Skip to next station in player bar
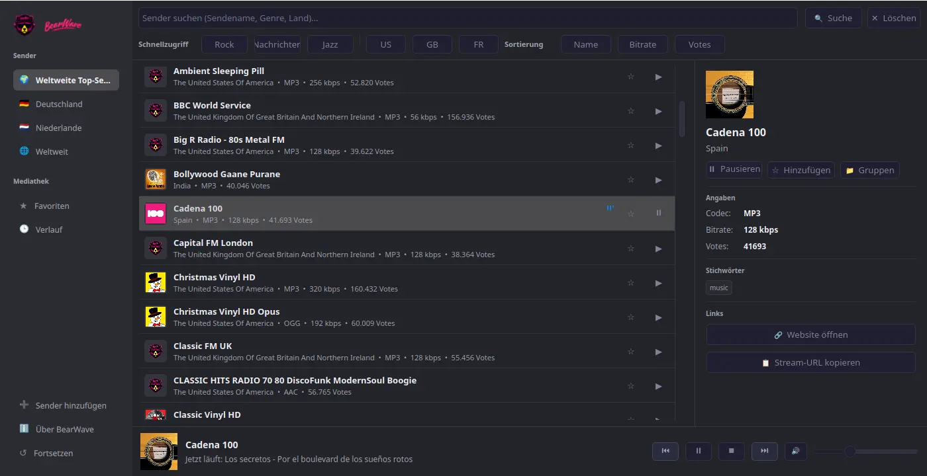927x476 pixels. click(x=765, y=451)
